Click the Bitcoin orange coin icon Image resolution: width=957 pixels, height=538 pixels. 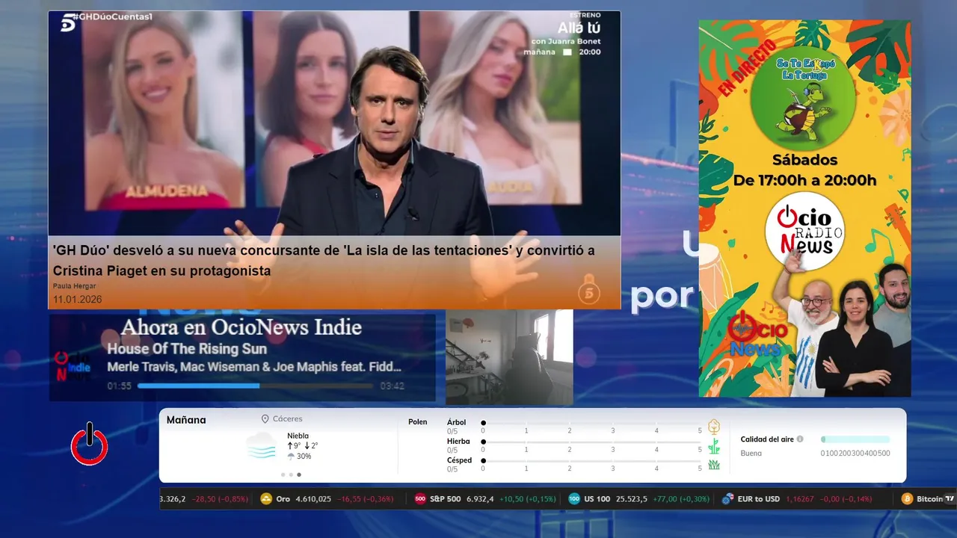tap(907, 499)
